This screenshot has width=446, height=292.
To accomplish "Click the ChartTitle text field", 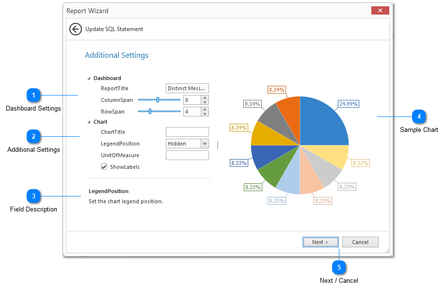I will click(x=187, y=132).
